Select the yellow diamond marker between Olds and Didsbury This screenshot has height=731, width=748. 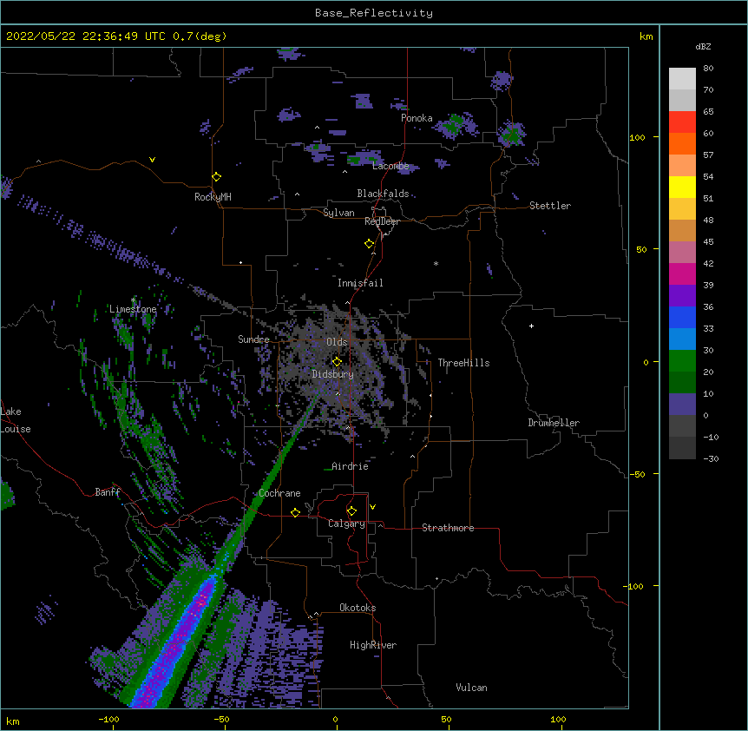(337, 361)
